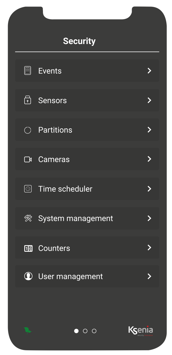
Task: Tap the Partitions circle icon
Action: pos(28,130)
